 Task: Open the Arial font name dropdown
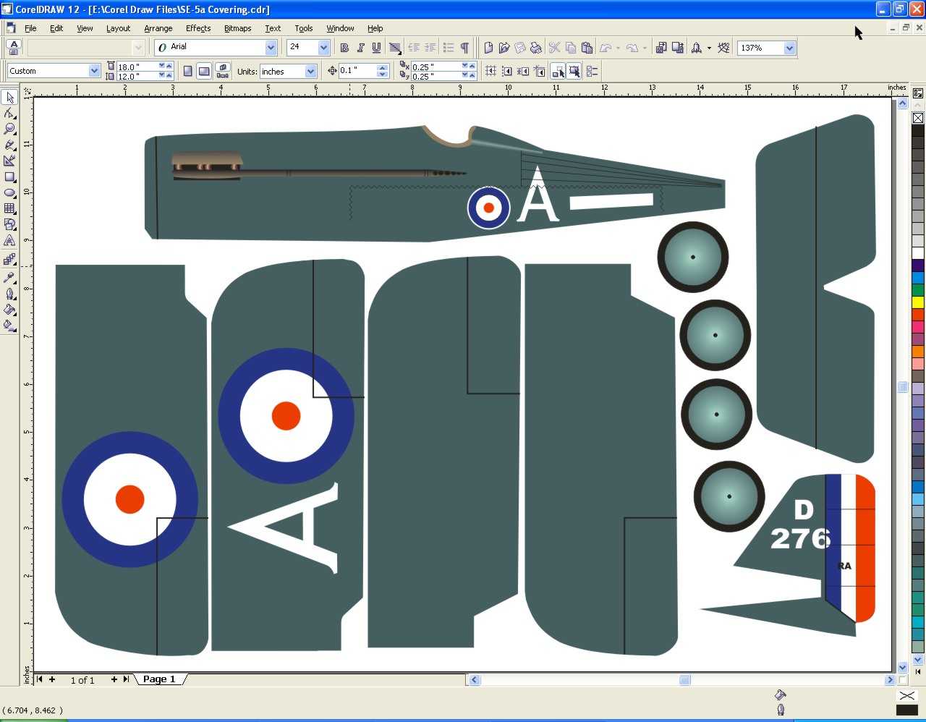271,47
